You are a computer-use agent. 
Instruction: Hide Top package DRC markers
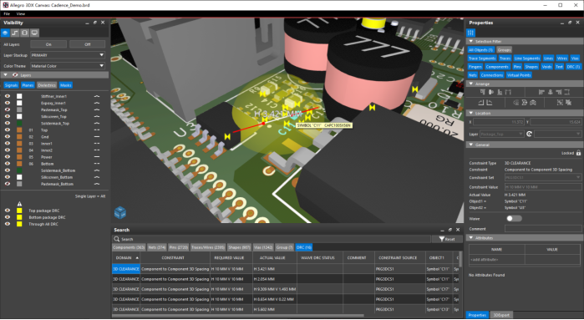(7, 211)
